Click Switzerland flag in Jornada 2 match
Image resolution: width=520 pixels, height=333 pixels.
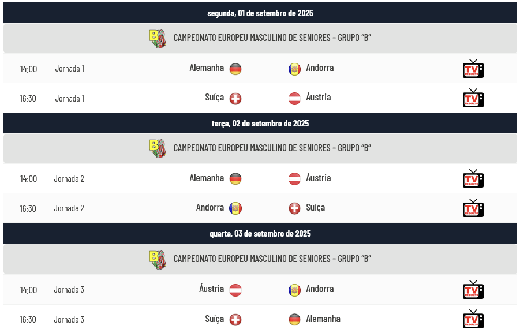(294, 208)
